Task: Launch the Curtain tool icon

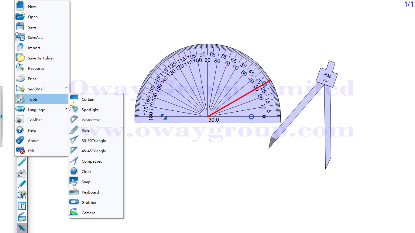Action: [74, 99]
